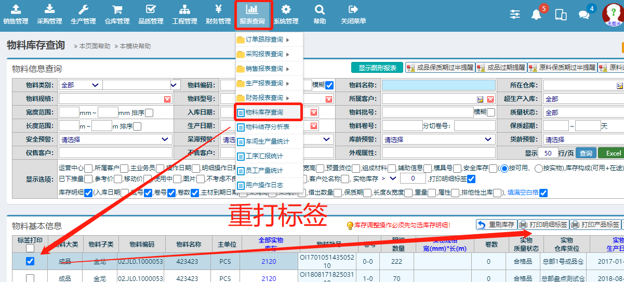Toggle the 打印明细标签 checkbox
Viewport: 624px width, 282px height.
click(471, 179)
